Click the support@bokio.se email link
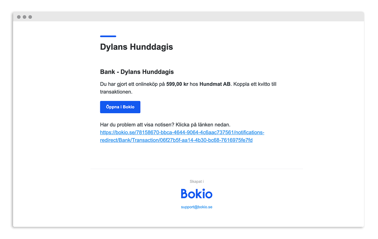 197,207
